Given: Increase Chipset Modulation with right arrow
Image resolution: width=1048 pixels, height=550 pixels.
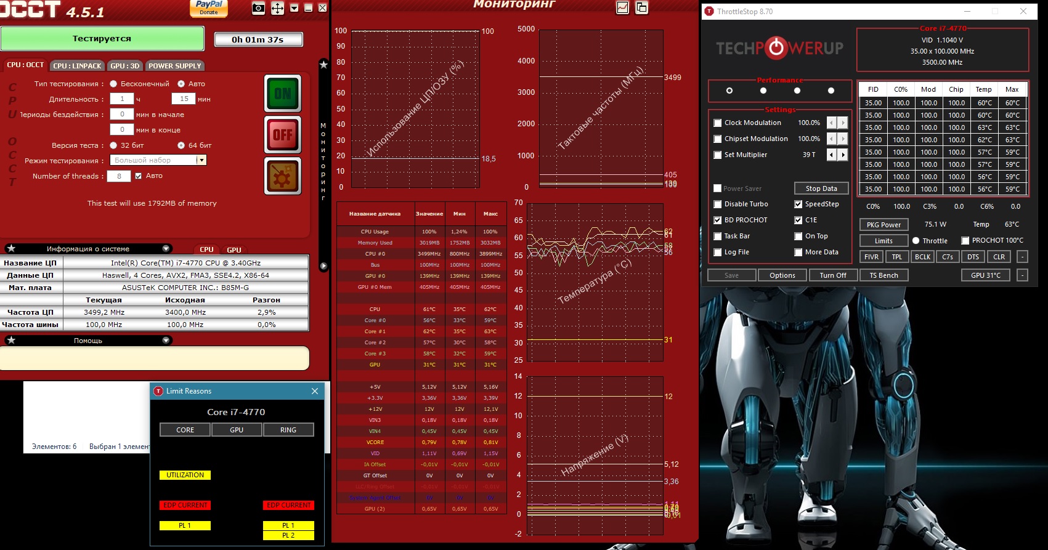Looking at the screenshot, I should (843, 139).
